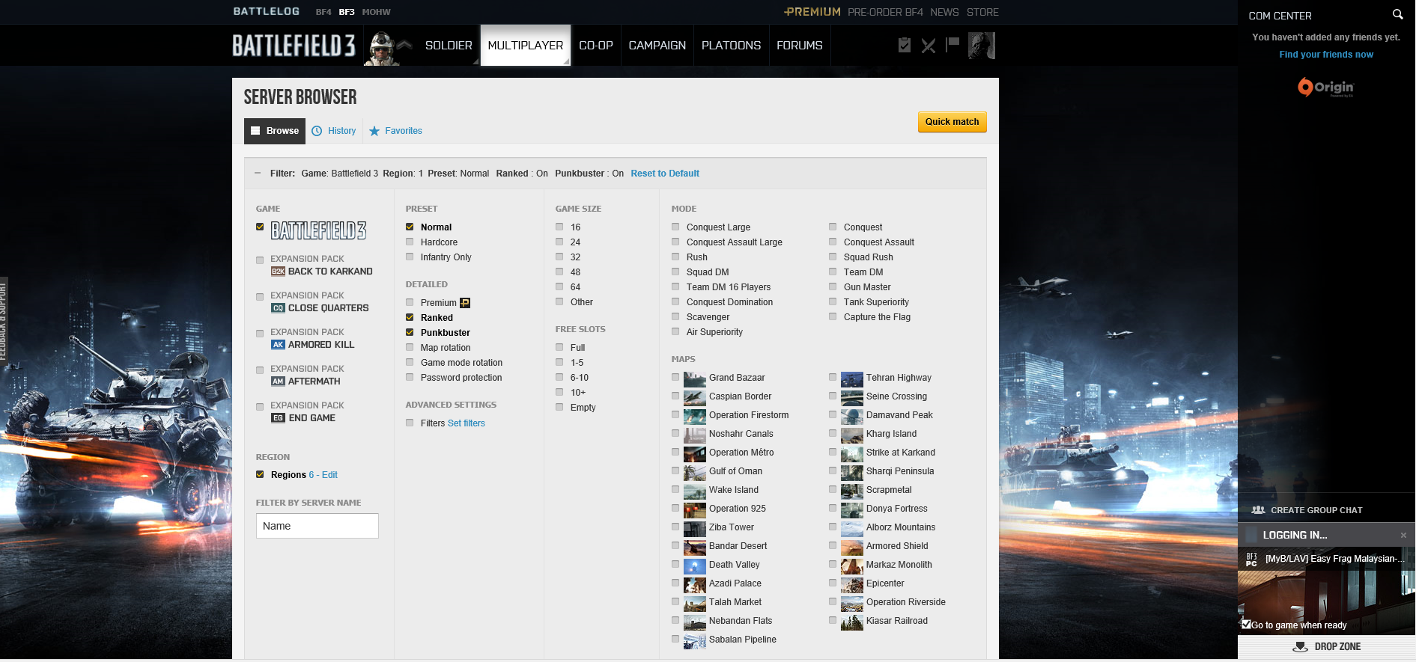Click into the server Name filter field
This screenshot has height=662, width=1416.
point(317,526)
